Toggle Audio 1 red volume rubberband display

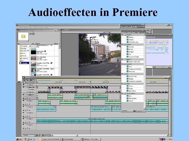click(27, 98)
